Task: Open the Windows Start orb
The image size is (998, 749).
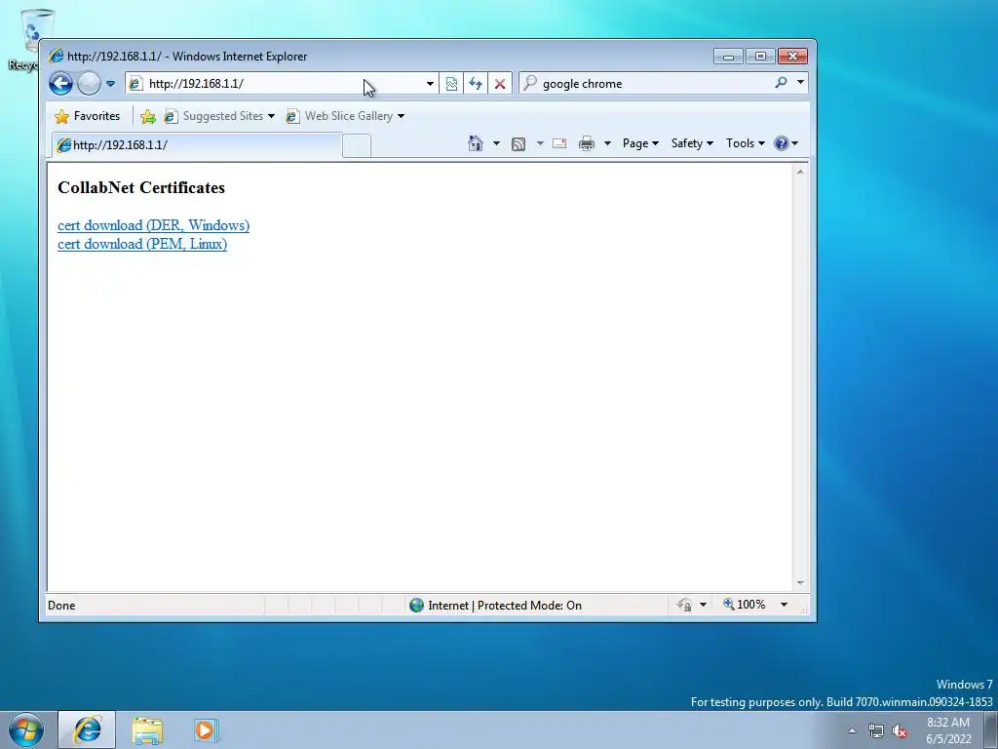Action: click(26, 729)
